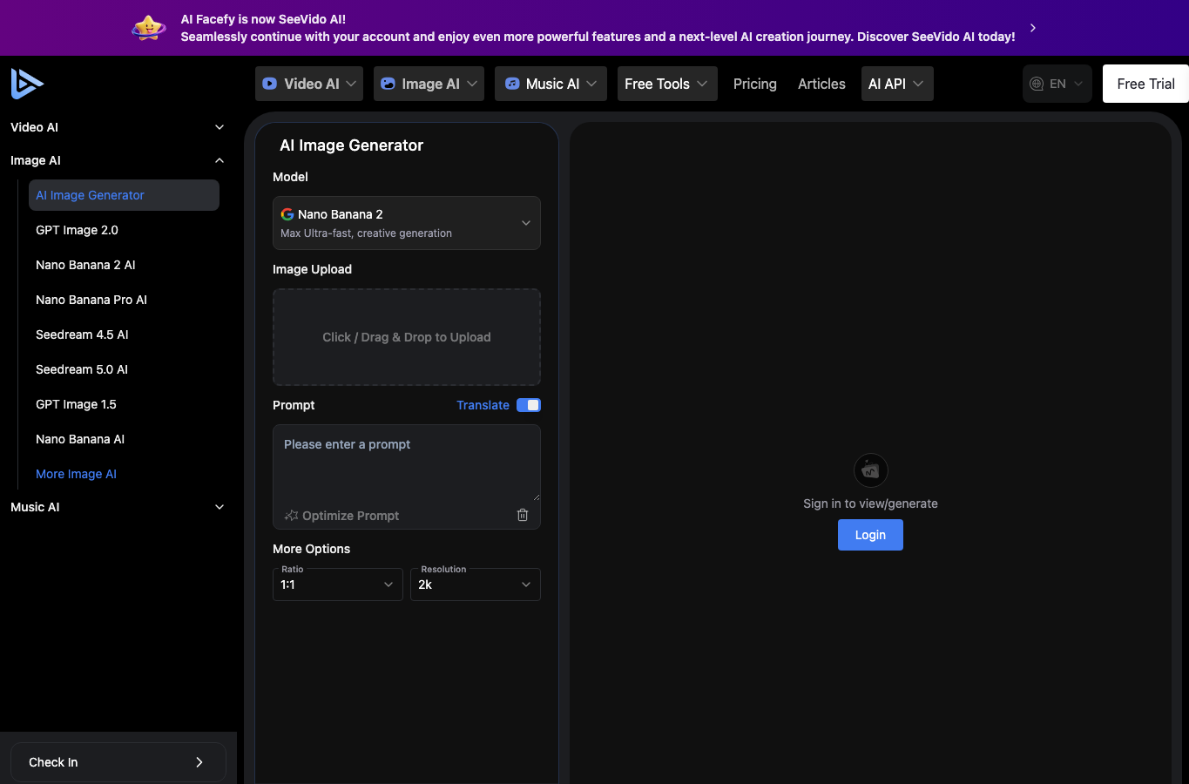Select Nano Banana AI in sidebar
1189x784 pixels.
pyautogui.click(x=124, y=439)
